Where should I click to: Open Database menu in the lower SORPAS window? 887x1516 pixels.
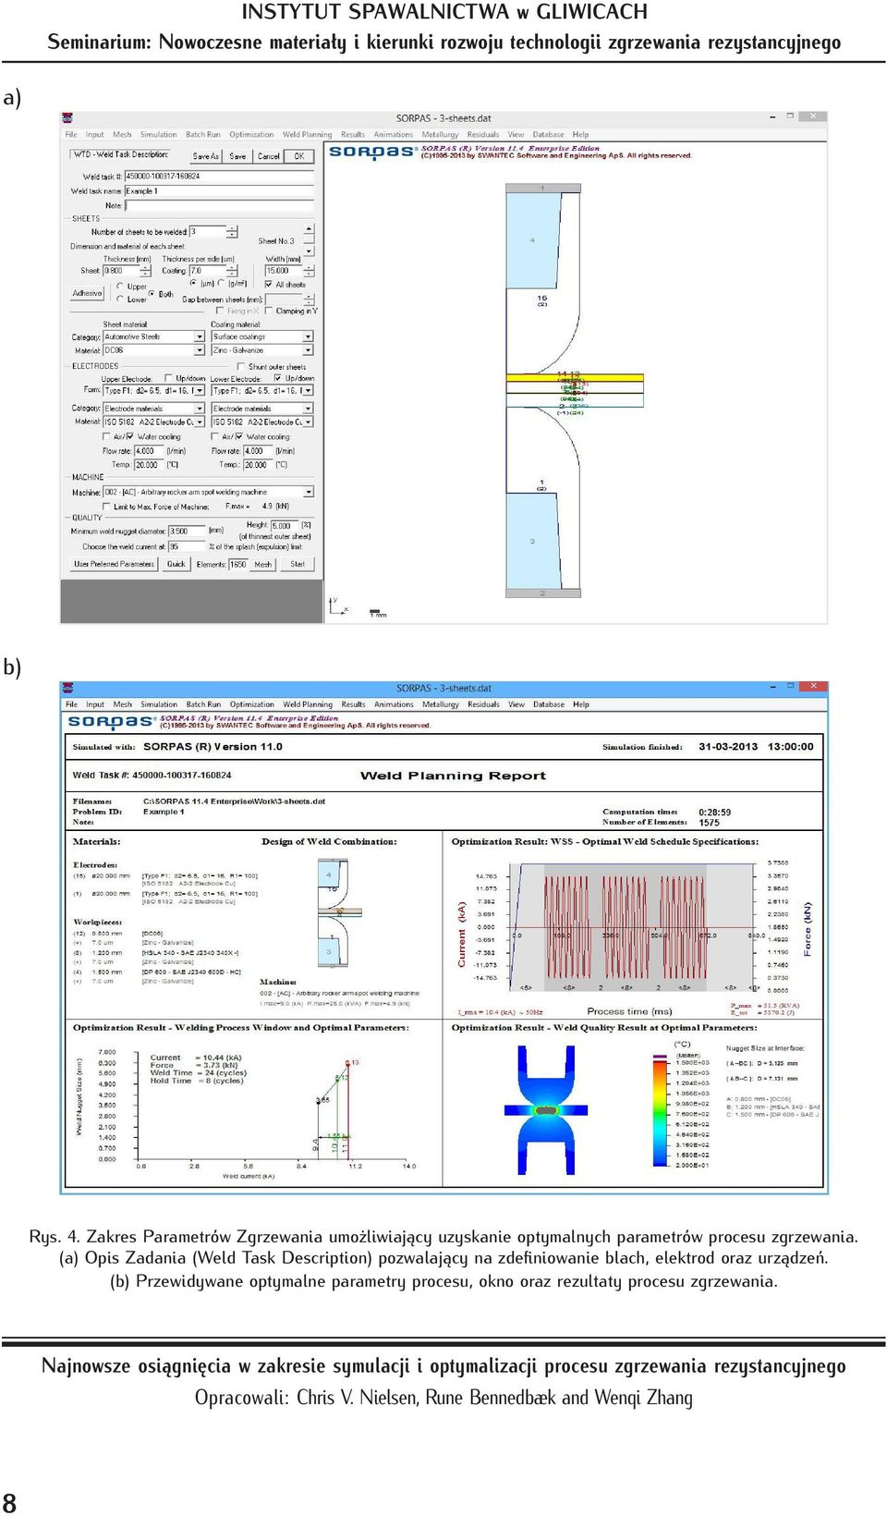pos(548,704)
